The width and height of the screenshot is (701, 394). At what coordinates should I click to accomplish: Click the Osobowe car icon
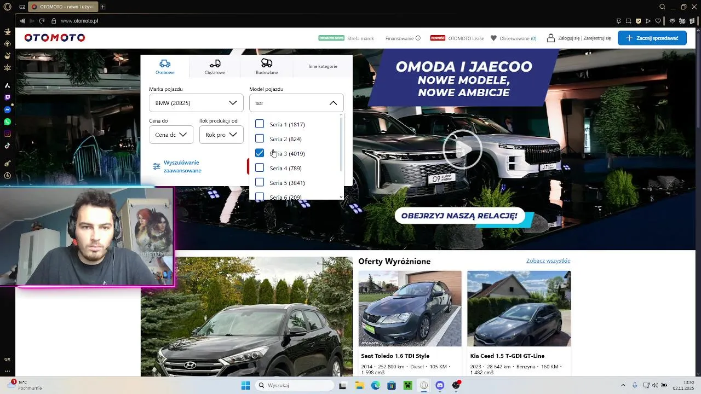pyautogui.click(x=165, y=63)
